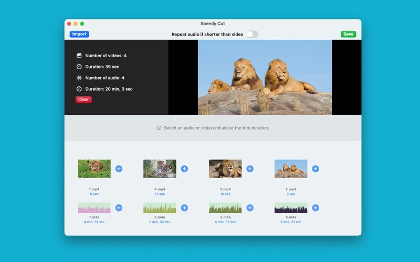Select the 1.mp4 video thumbnail

point(94,169)
